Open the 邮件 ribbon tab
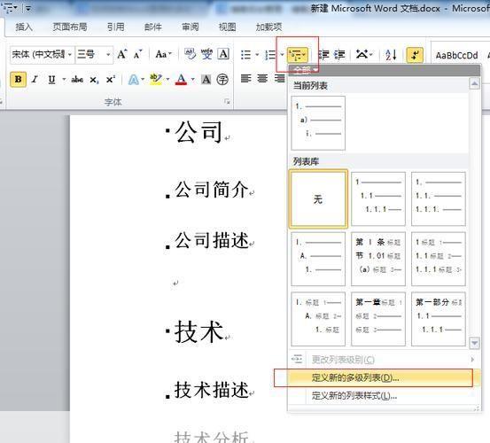490x443 pixels. point(152,27)
